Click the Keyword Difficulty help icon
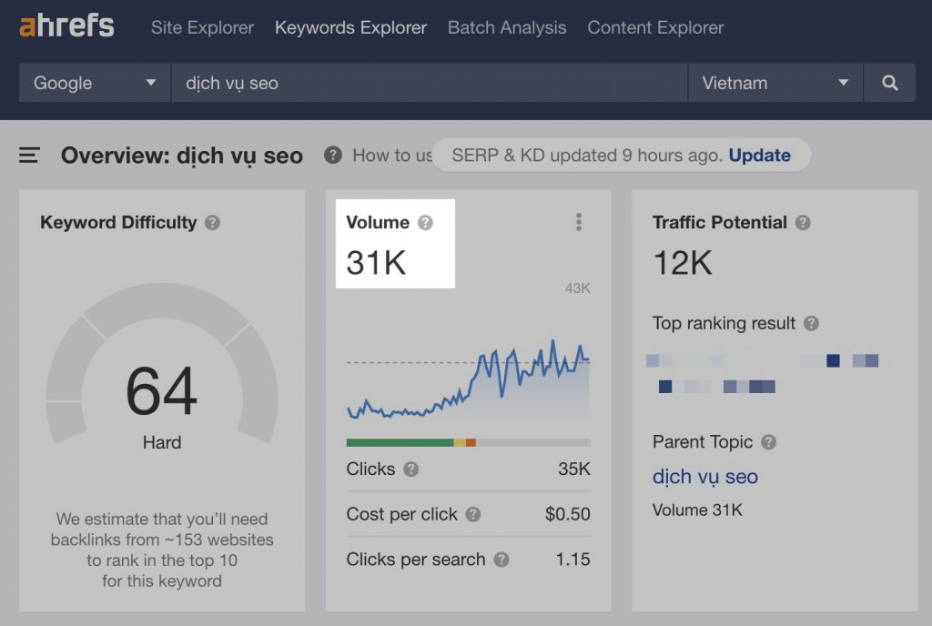 212,223
